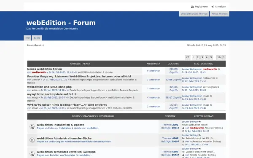View latest post icon beside WBTMagnum

pyautogui.click(x=218, y=87)
